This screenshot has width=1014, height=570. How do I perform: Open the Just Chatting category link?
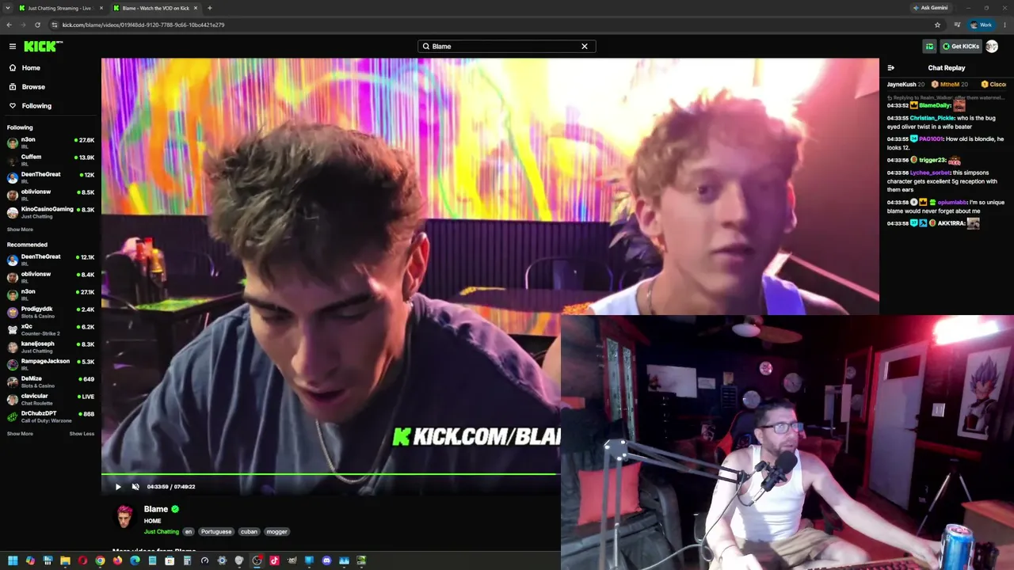[162, 532]
